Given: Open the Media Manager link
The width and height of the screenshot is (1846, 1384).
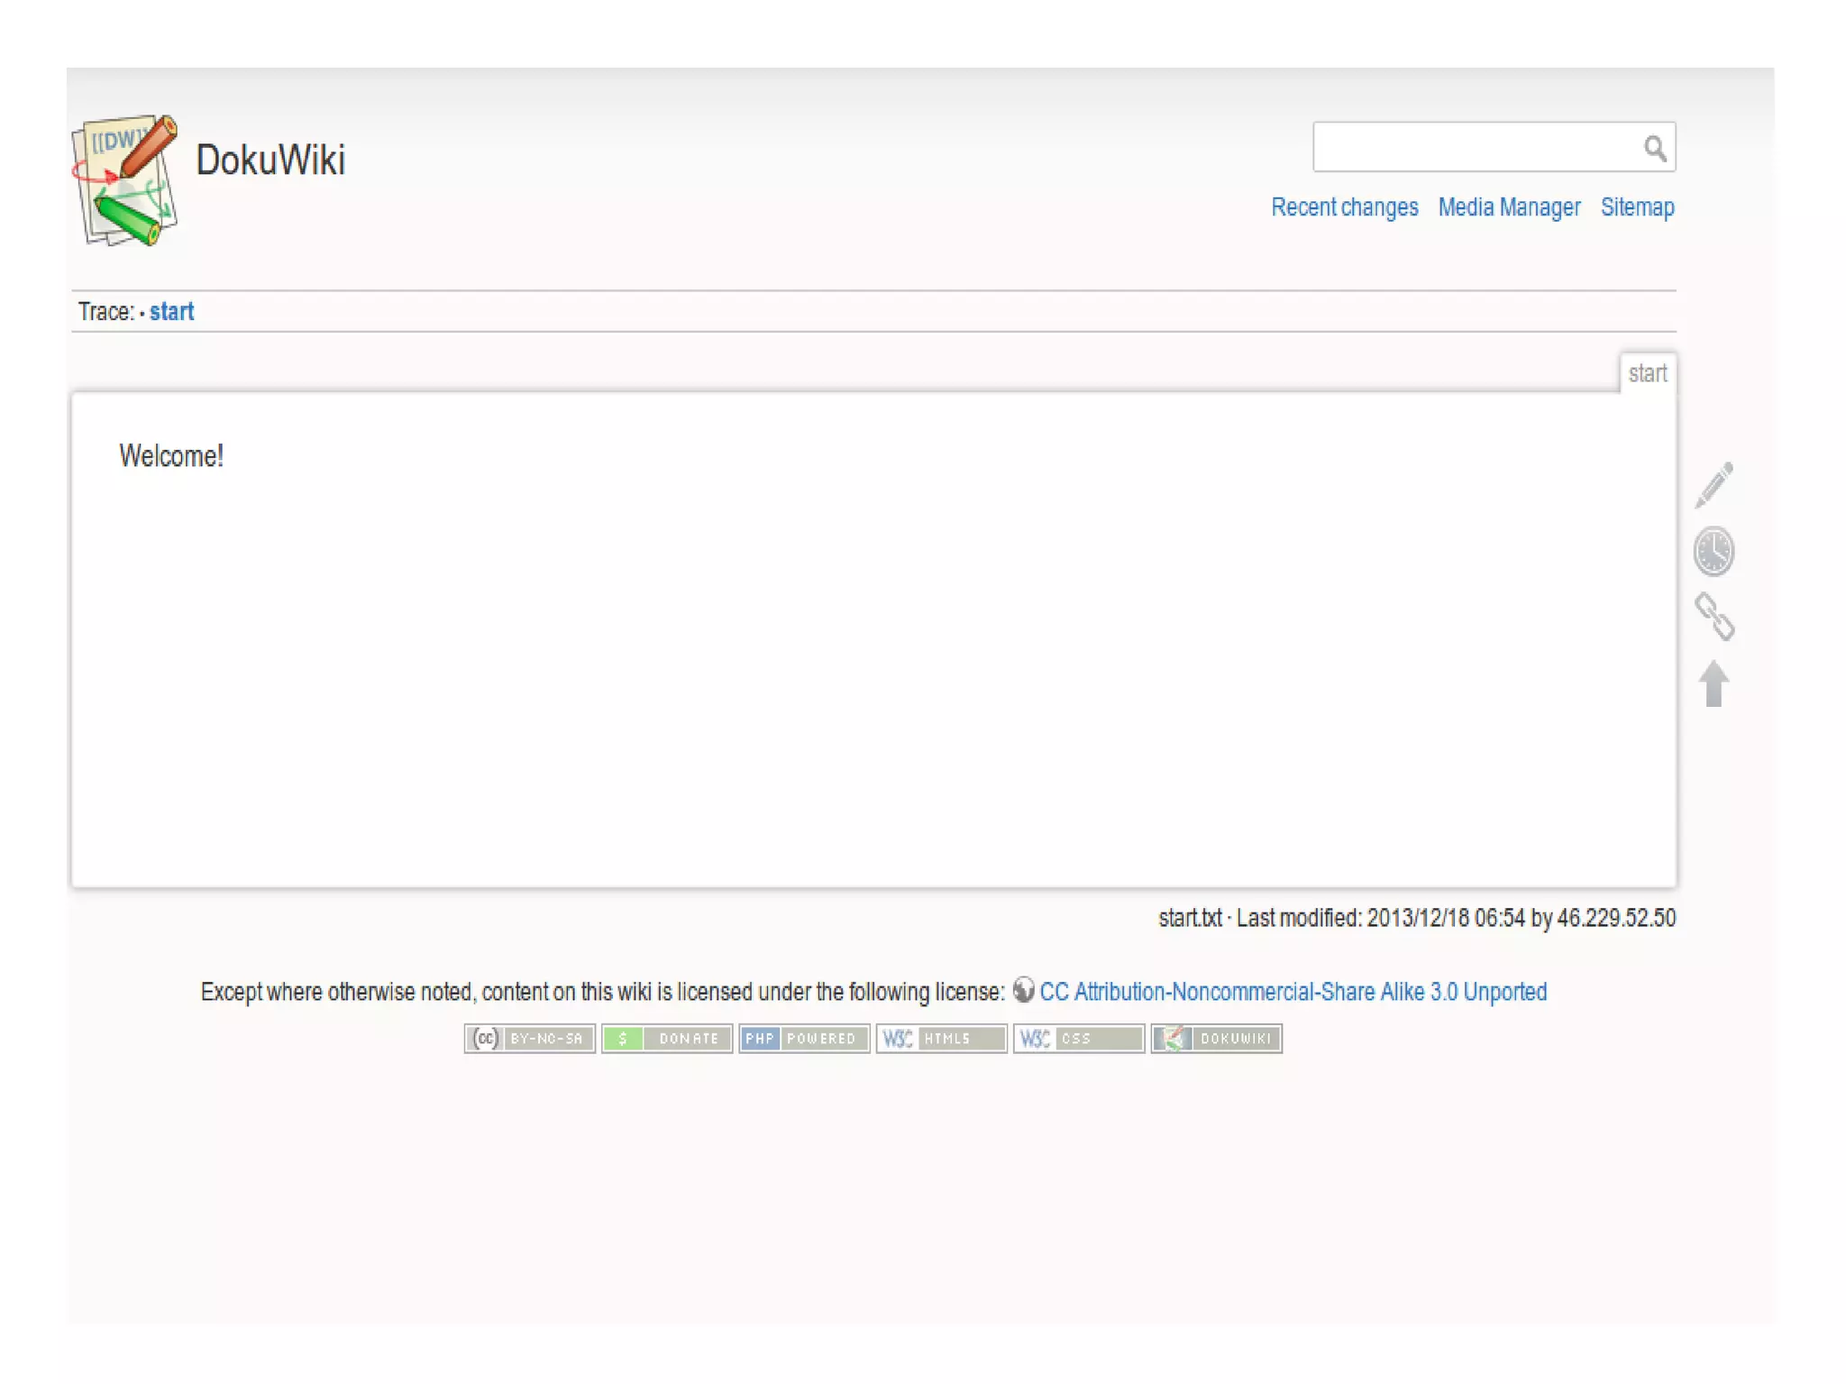Looking at the screenshot, I should (1509, 207).
